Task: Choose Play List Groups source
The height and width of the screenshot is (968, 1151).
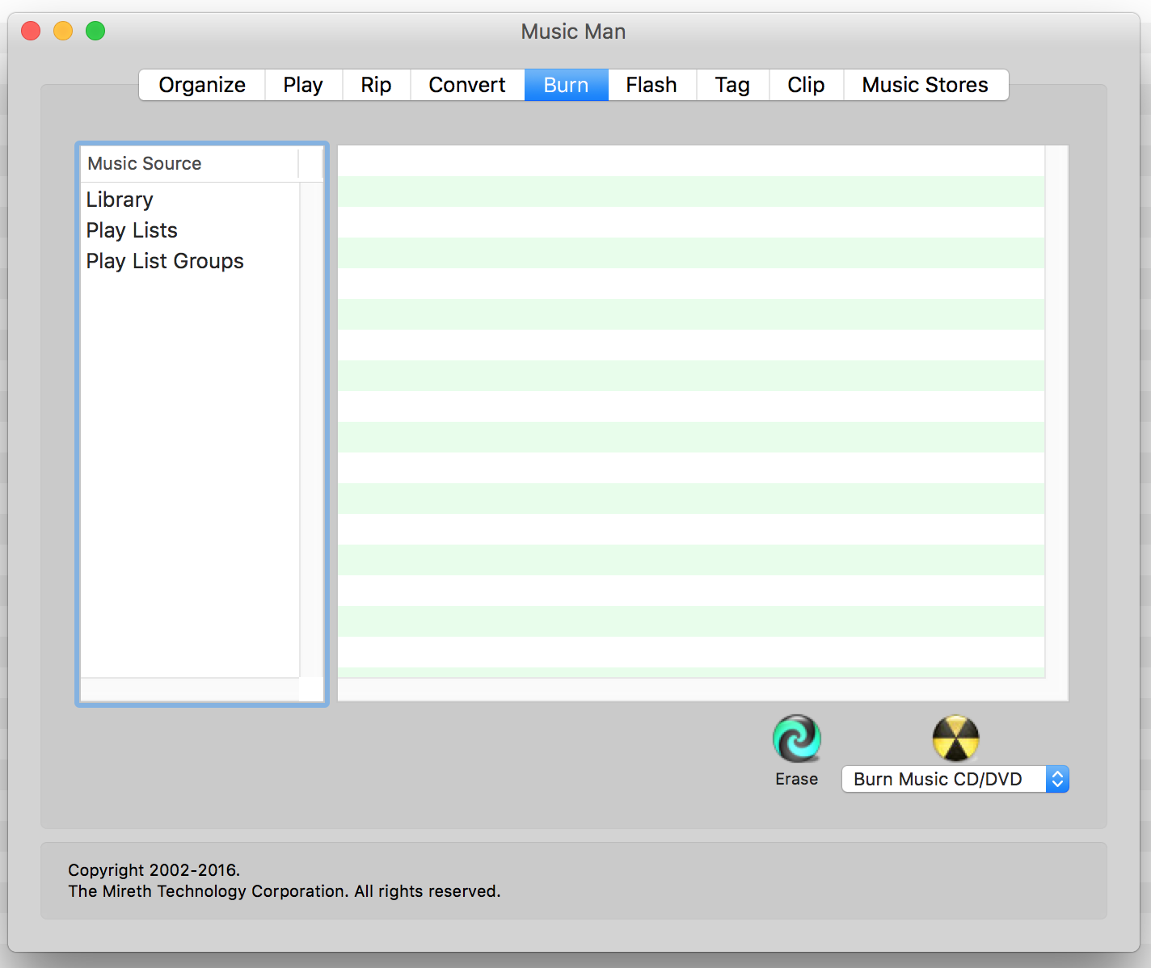Action: [190, 261]
